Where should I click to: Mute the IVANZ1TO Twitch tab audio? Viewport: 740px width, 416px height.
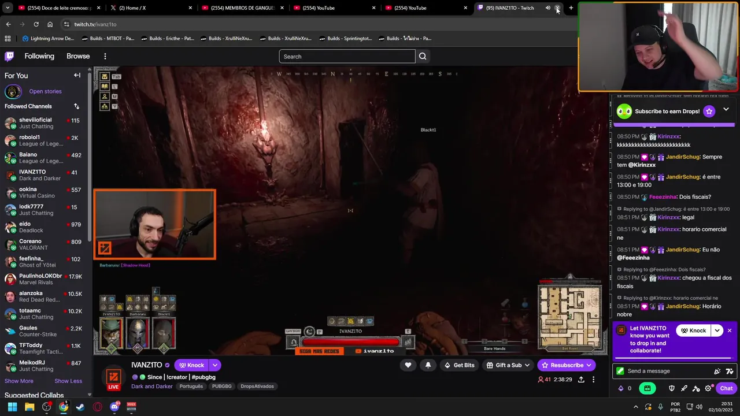(x=547, y=8)
